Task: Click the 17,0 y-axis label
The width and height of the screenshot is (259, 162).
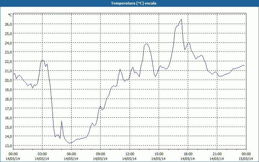Action: point(9,109)
